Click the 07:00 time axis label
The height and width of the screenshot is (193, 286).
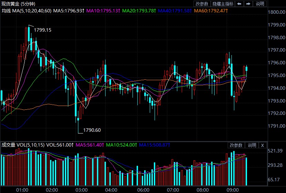click(173, 190)
